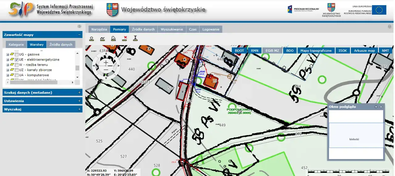395x176 pixels.
Task: Expand the UZ - kanały zbiorcze tree node
Action: 8,70
